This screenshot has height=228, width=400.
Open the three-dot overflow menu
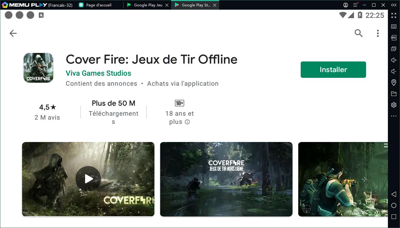(x=378, y=33)
